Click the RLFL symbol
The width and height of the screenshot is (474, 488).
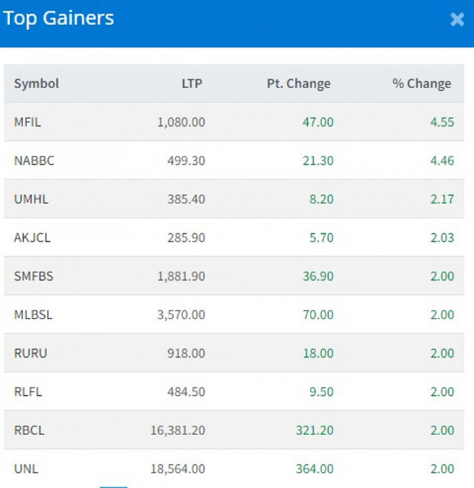coord(28,392)
